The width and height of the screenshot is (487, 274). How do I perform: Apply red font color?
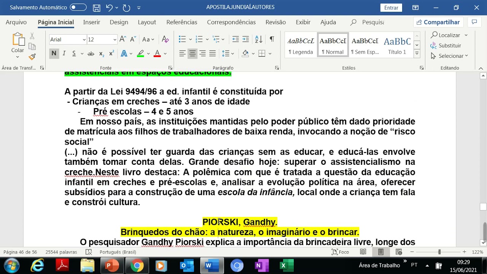click(x=157, y=54)
